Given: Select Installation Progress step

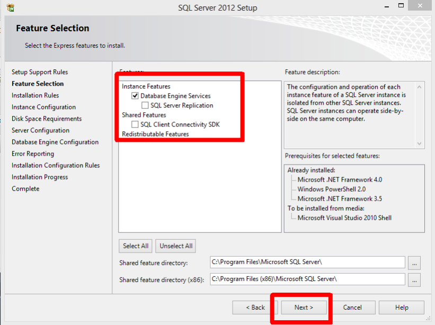Looking at the screenshot, I should click(x=40, y=177).
